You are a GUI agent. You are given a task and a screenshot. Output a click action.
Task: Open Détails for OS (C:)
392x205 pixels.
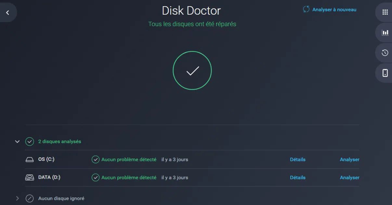pyautogui.click(x=297, y=159)
